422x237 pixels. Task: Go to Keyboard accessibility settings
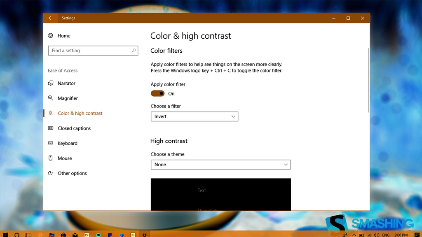pyautogui.click(x=63, y=143)
